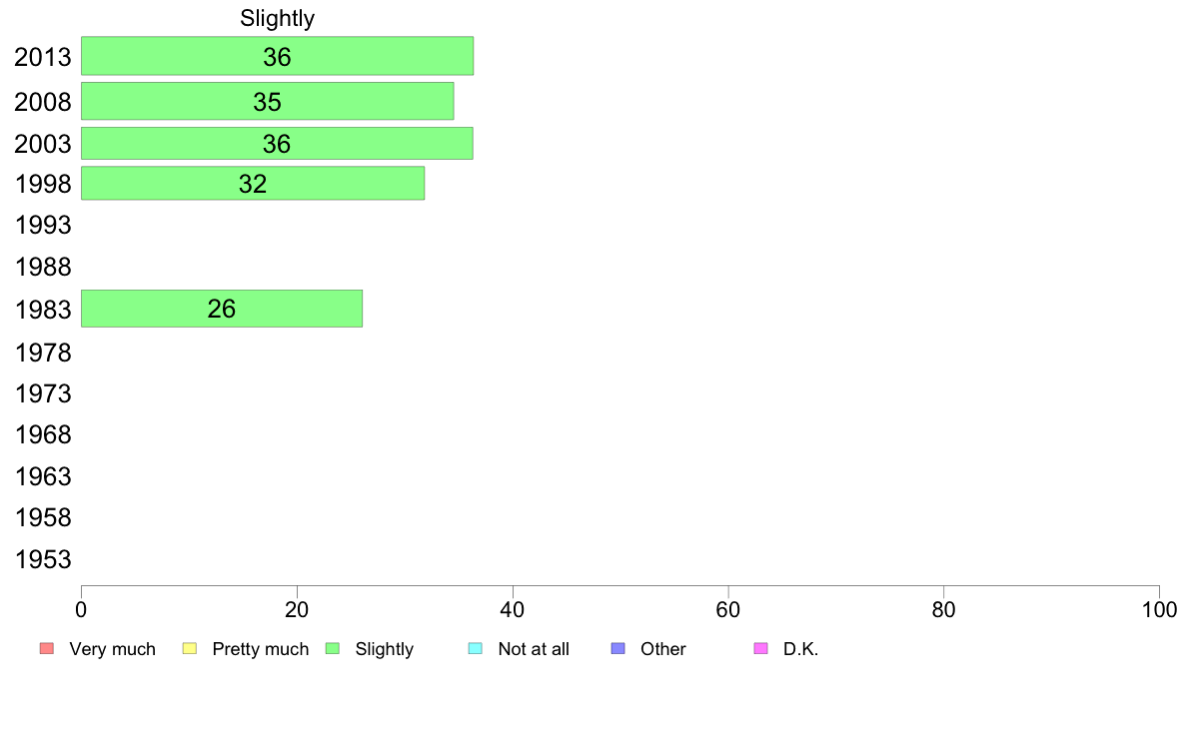Screen dimensions: 1187x735
Task: Click the Pretty much legend text
Action: tap(261, 649)
